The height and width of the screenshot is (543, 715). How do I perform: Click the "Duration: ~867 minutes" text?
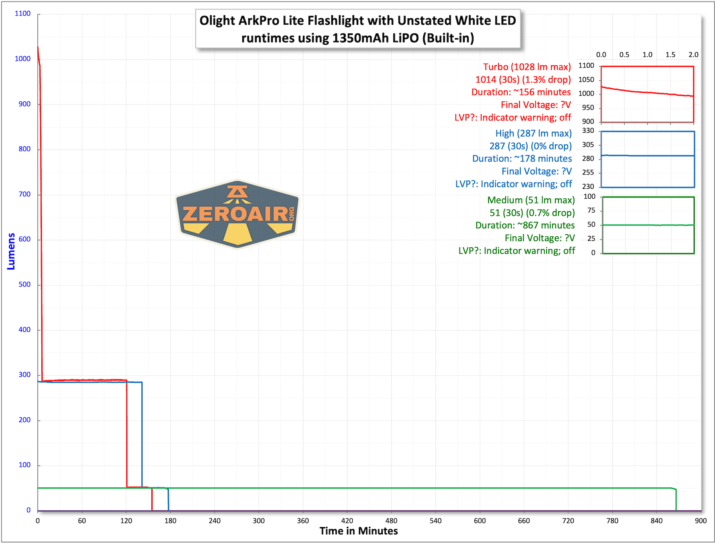pos(525,225)
